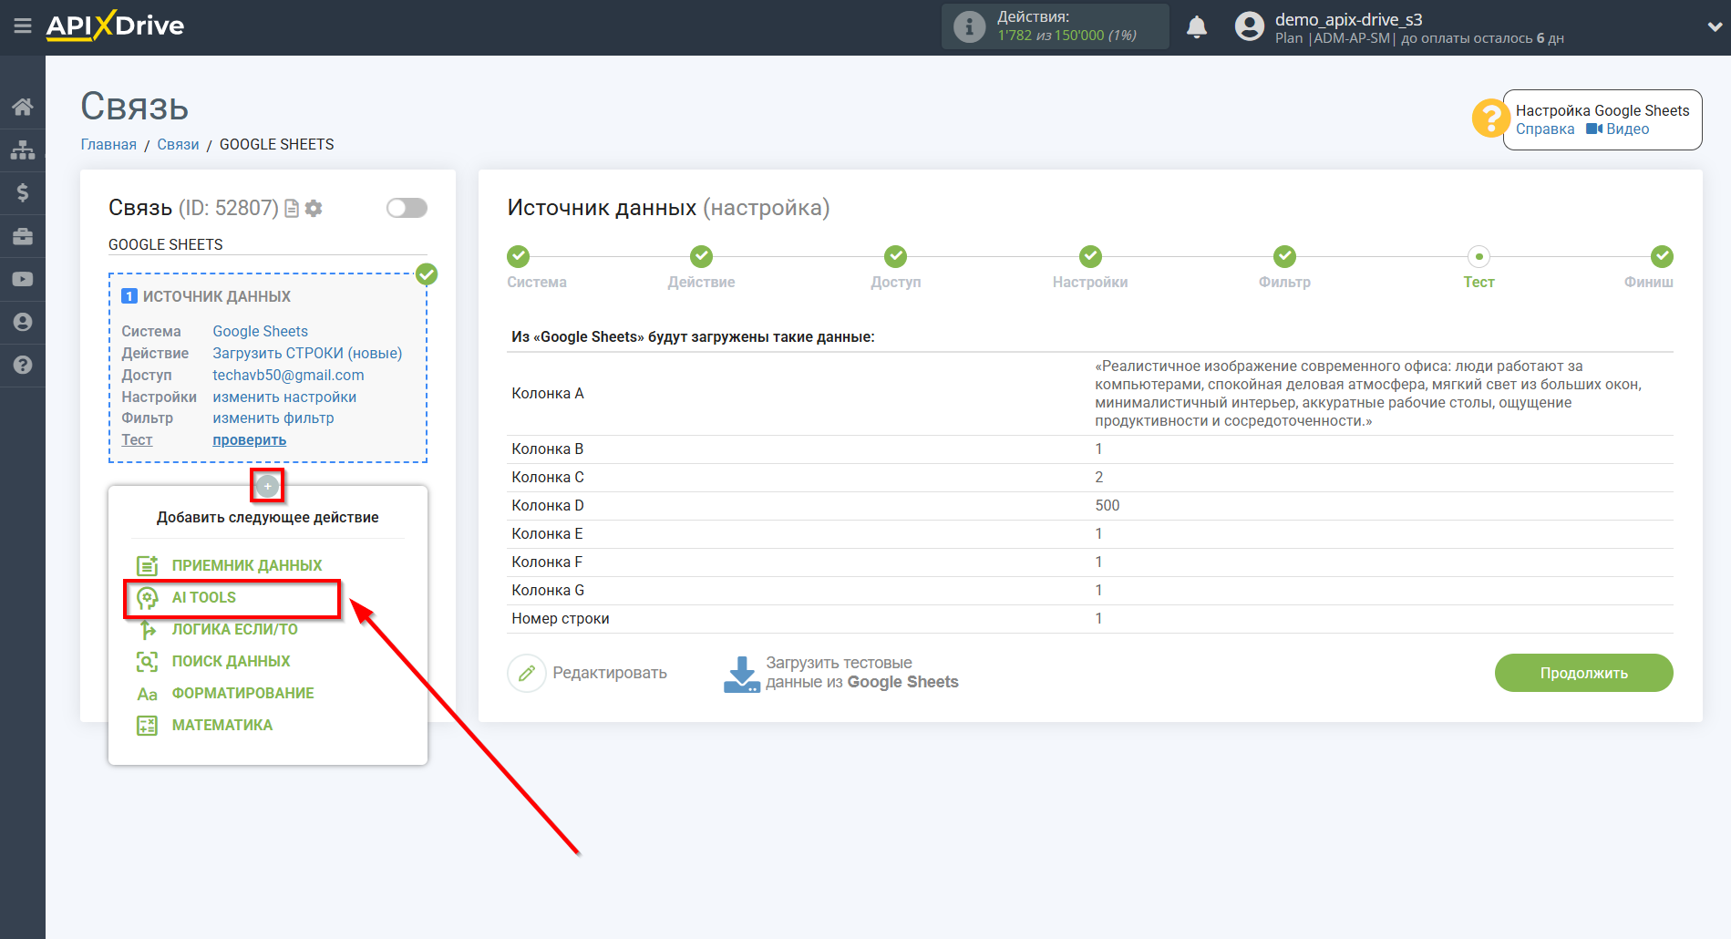1731x939 pixels.
Task: Choose ПРИЕМНИК ДАННЫХ from action list
Action: (x=246, y=566)
